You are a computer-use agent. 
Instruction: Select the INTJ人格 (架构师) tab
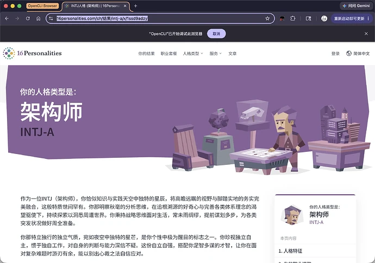[96, 6]
